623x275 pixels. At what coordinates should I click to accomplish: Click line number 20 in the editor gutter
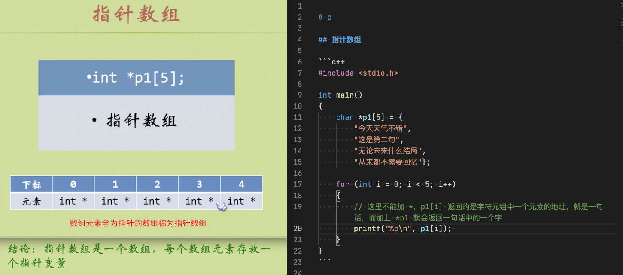click(x=298, y=229)
